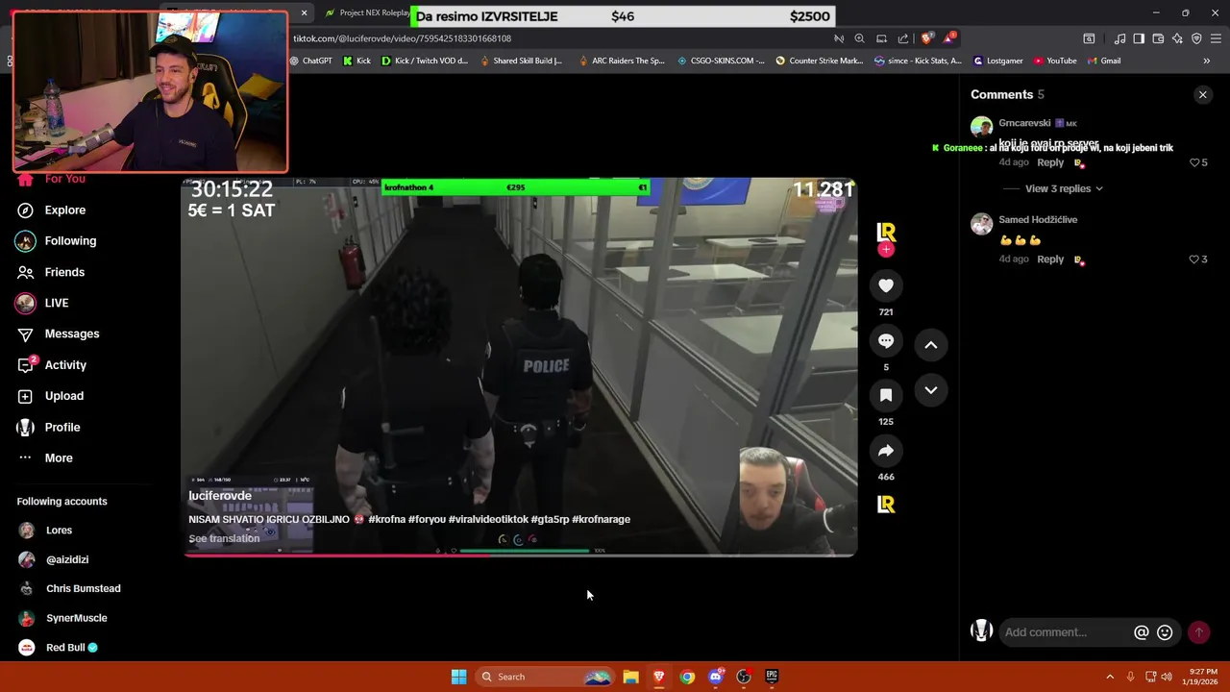Reply to Samed Hodžićlive's comment
Image resolution: width=1230 pixels, height=692 pixels.
[x=1050, y=259]
